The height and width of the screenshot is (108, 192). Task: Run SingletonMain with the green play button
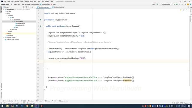[x=174, y=4]
